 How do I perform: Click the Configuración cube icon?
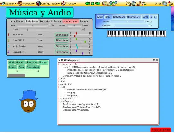38,4
